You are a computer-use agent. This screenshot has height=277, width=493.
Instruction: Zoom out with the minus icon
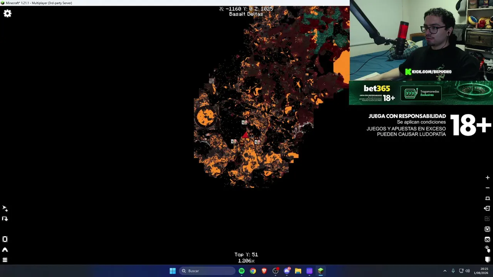pyautogui.click(x=487, y=188)
